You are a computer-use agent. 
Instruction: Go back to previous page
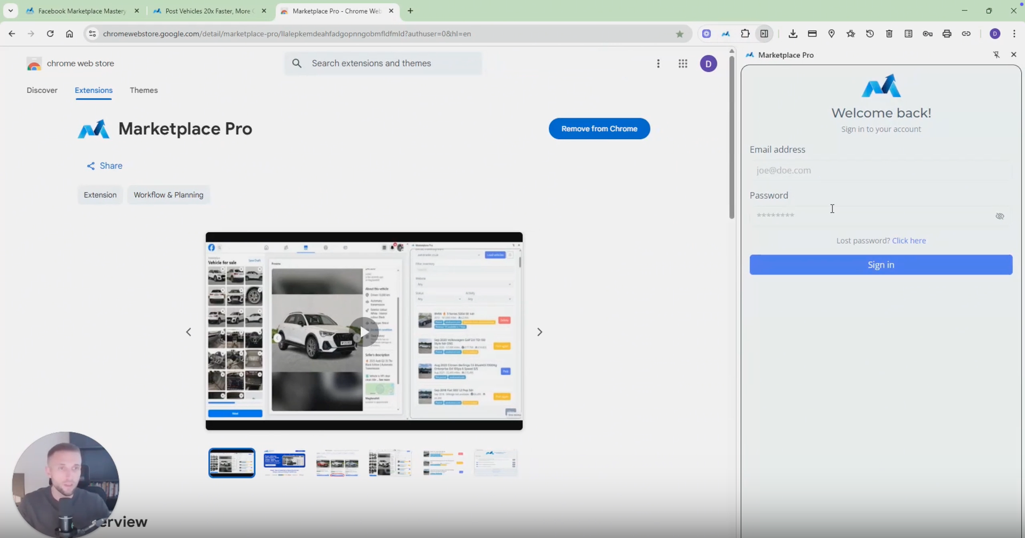[x=12, y=34]
